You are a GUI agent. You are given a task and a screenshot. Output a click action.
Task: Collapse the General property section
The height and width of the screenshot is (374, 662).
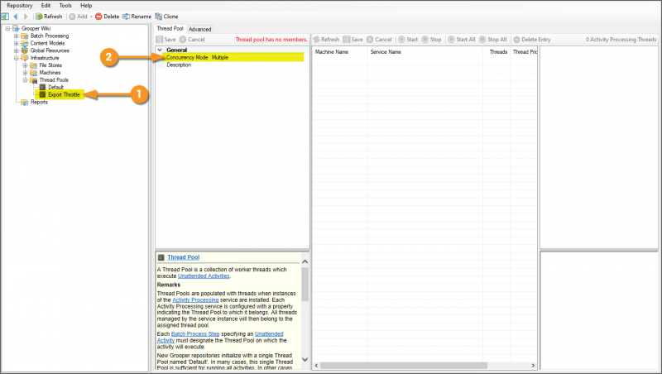(160, 50)
